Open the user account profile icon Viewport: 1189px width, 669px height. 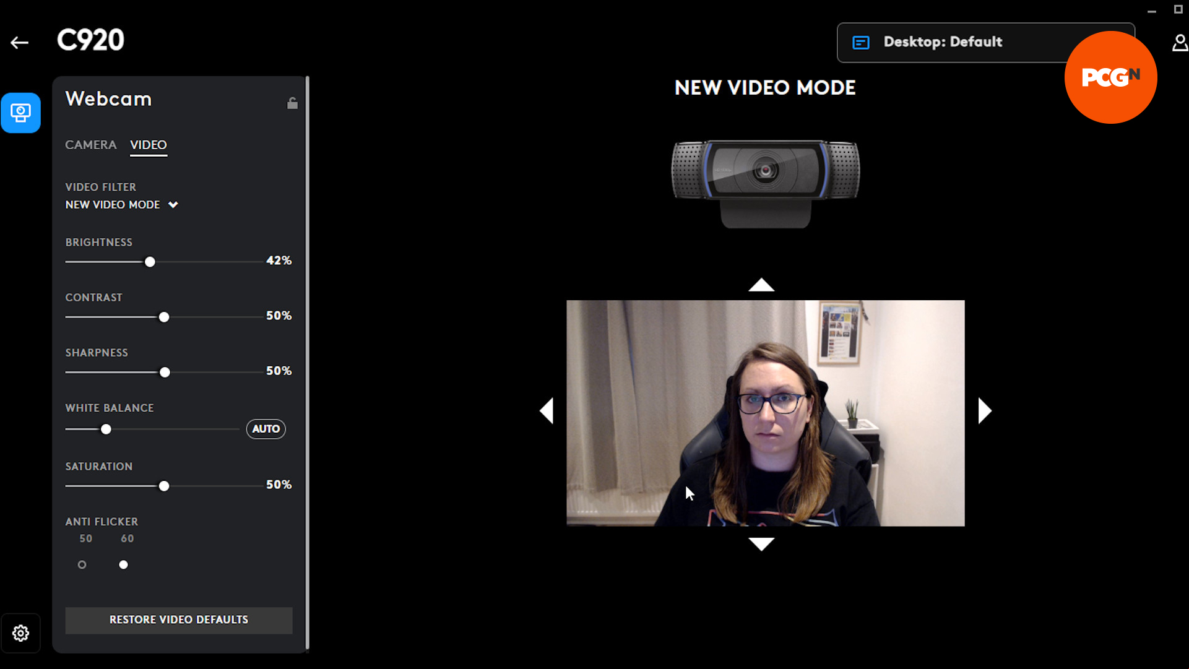coord(1180,43)
